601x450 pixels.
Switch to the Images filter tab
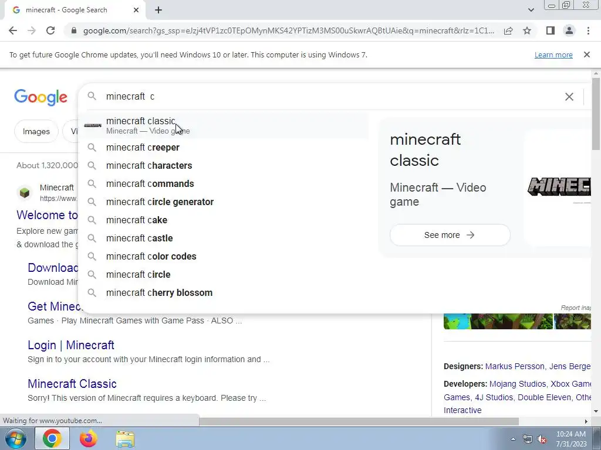point(36,132)
